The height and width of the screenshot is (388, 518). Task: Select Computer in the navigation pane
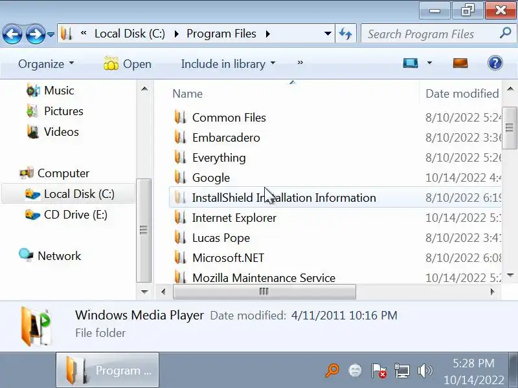pos(63,173)
